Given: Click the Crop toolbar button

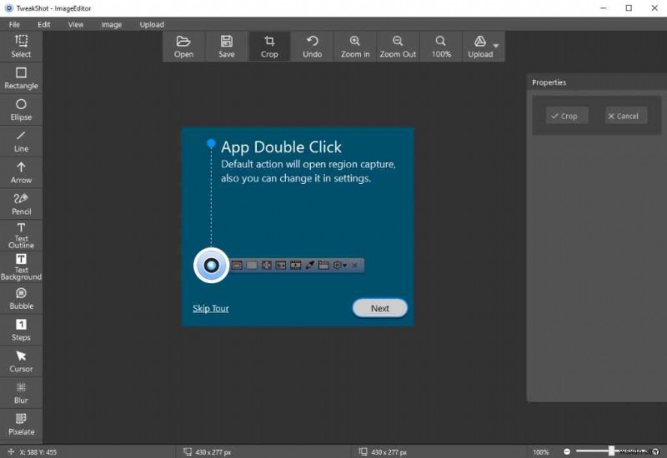Looking at the screenshot, I should (269, 47).
